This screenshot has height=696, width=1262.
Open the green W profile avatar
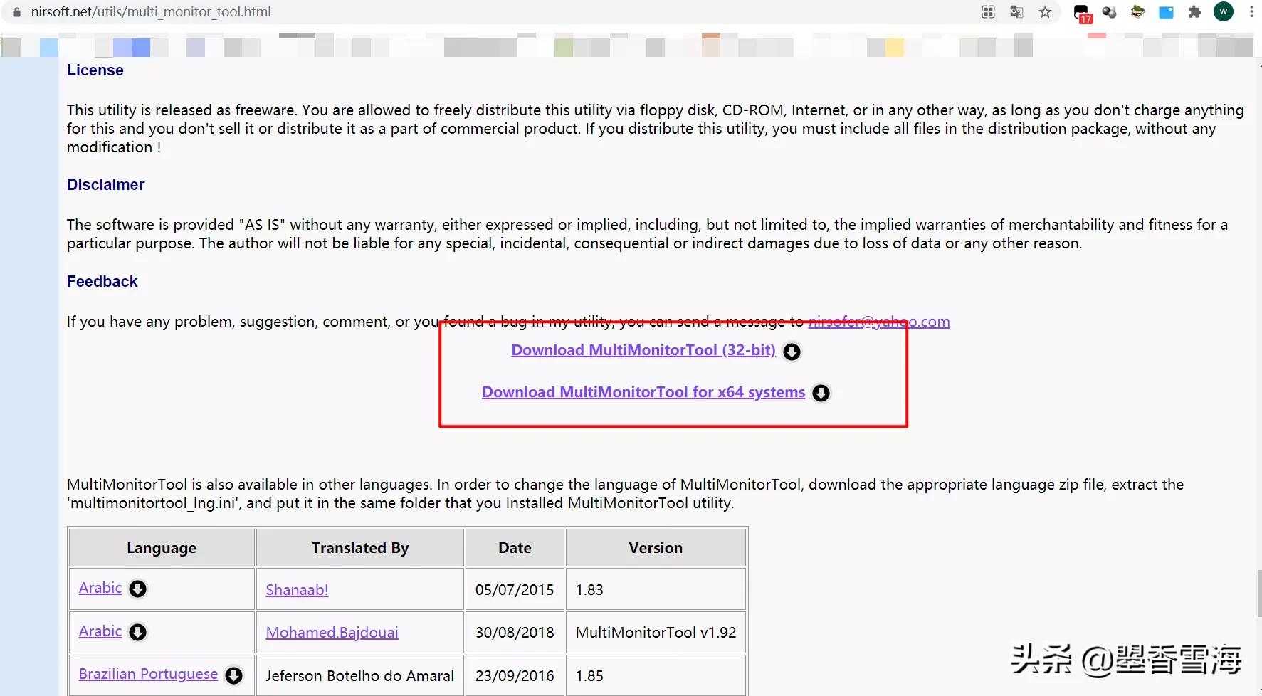[x=1224, y=11]
